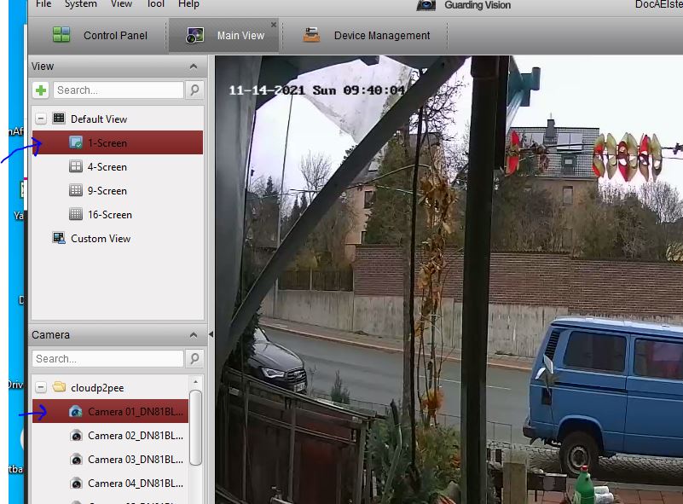Click the Camera search input field
Viewport: 683px width, 504px height.
107,358
